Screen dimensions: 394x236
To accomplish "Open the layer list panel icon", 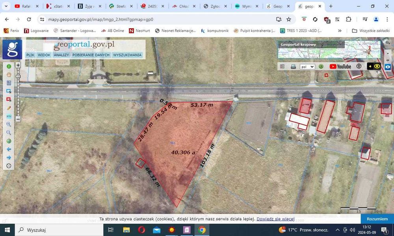I will point(9,83).
